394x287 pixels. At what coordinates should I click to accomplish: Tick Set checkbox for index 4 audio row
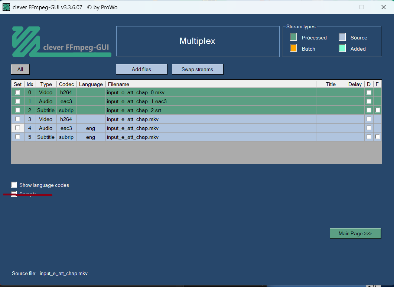[x=17, y=128]
